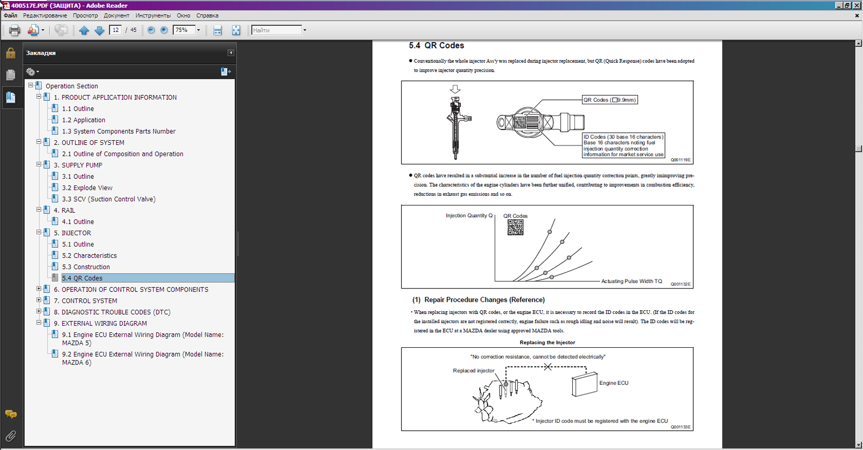863x450 pixels.
Task: Open the Pages thumbnails panel in sidebar
Action: coord(10,75)
